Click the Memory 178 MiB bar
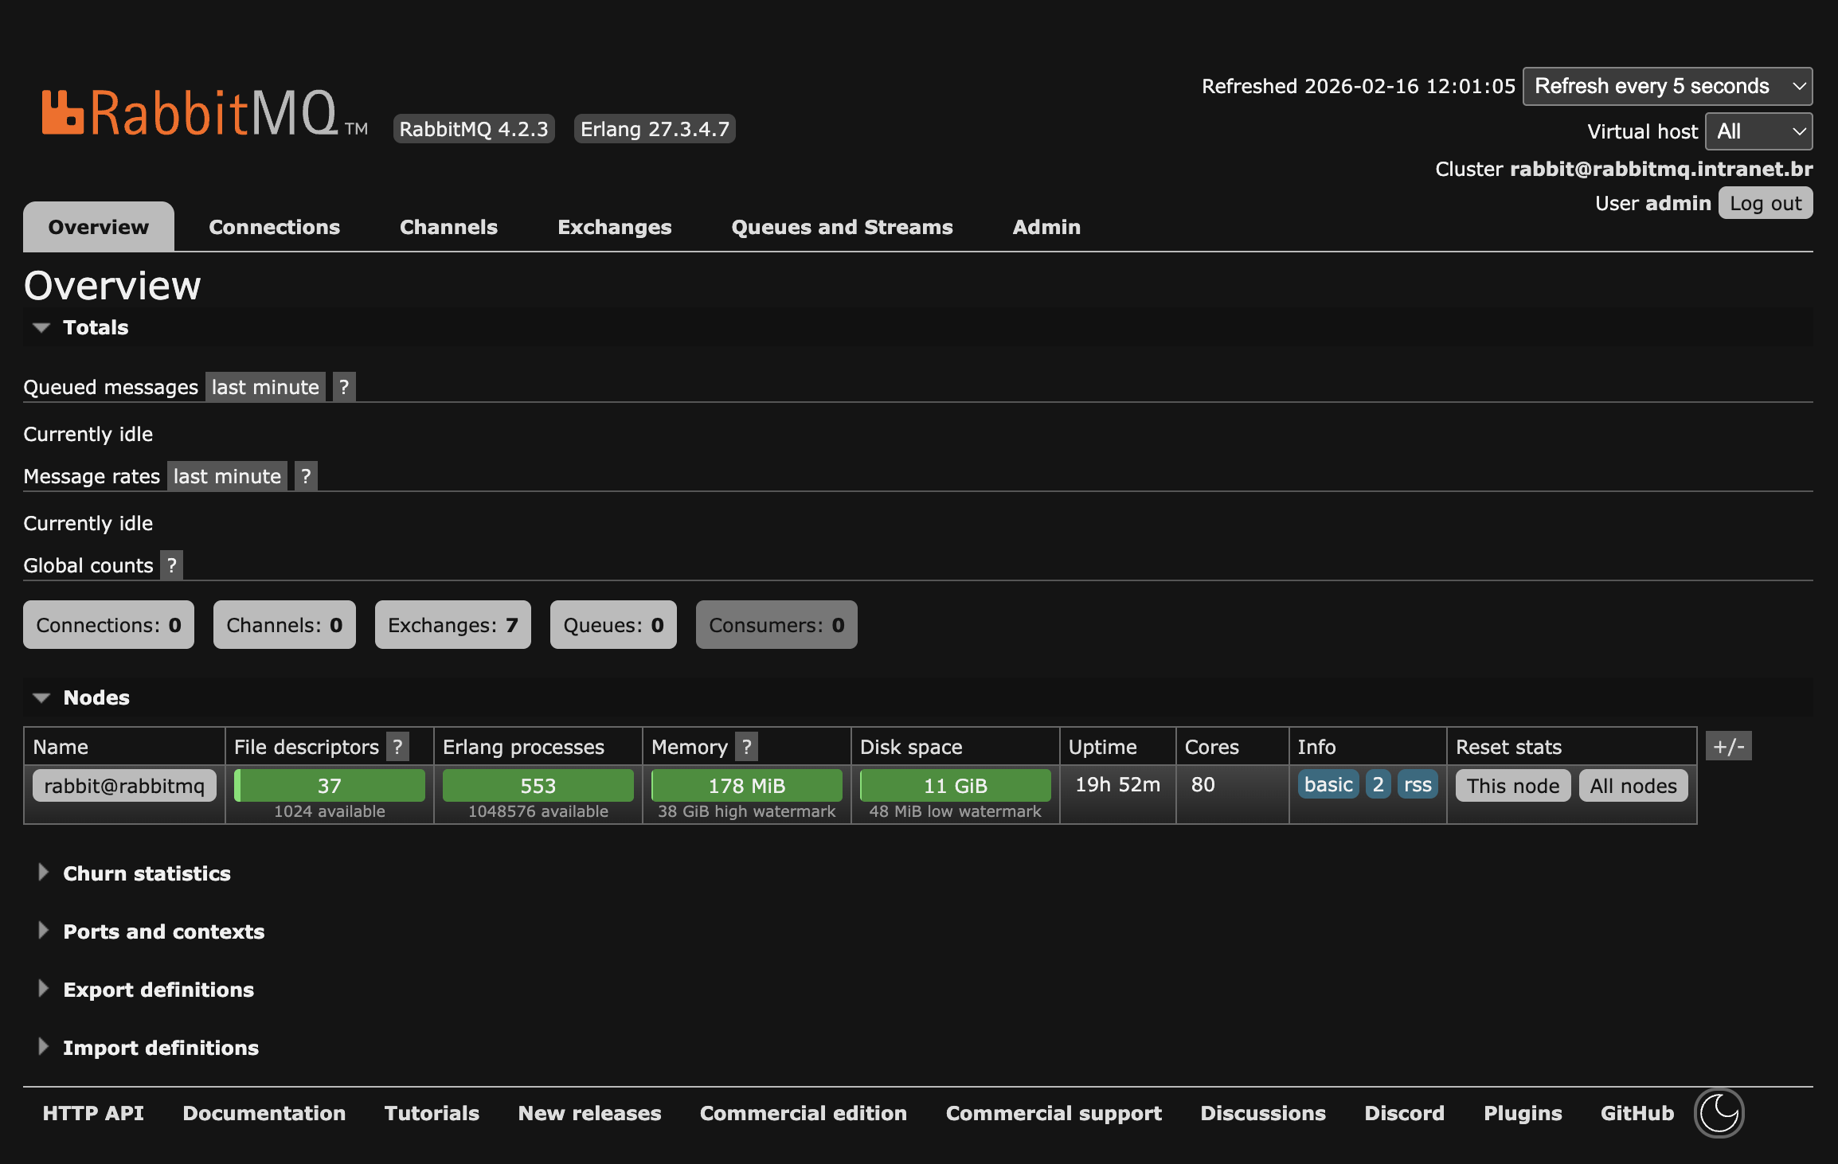Screen dimensions: 1838x1164 pos(746,786)
